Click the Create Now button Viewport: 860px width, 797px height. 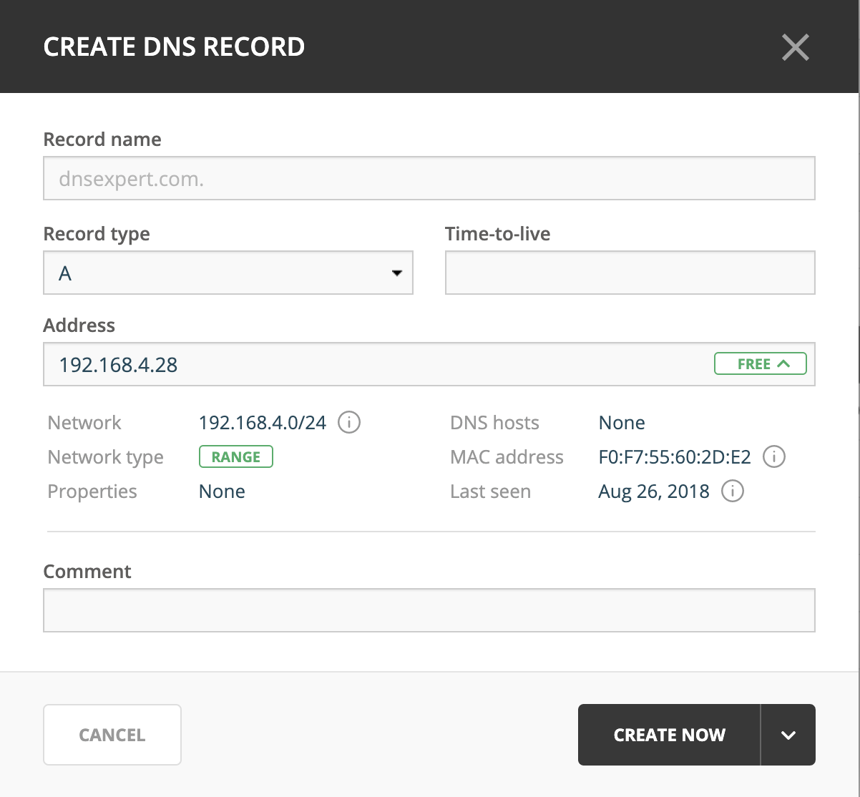point(669,735)
